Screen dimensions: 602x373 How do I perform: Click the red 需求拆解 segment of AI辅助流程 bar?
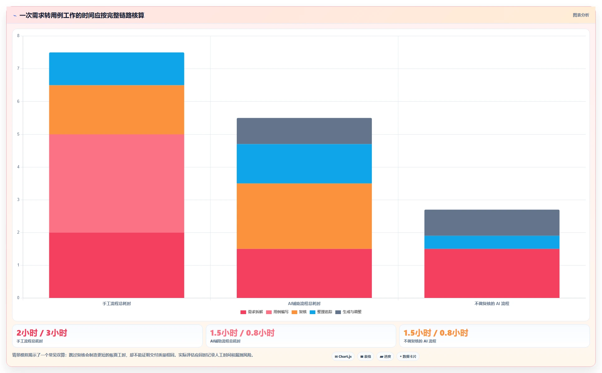coord(304,273)
